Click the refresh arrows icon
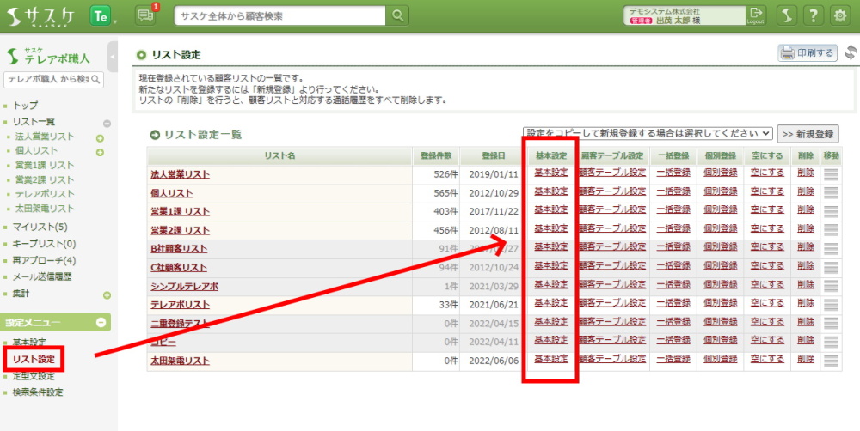The image size is (860, 431). tap(851, 53)
